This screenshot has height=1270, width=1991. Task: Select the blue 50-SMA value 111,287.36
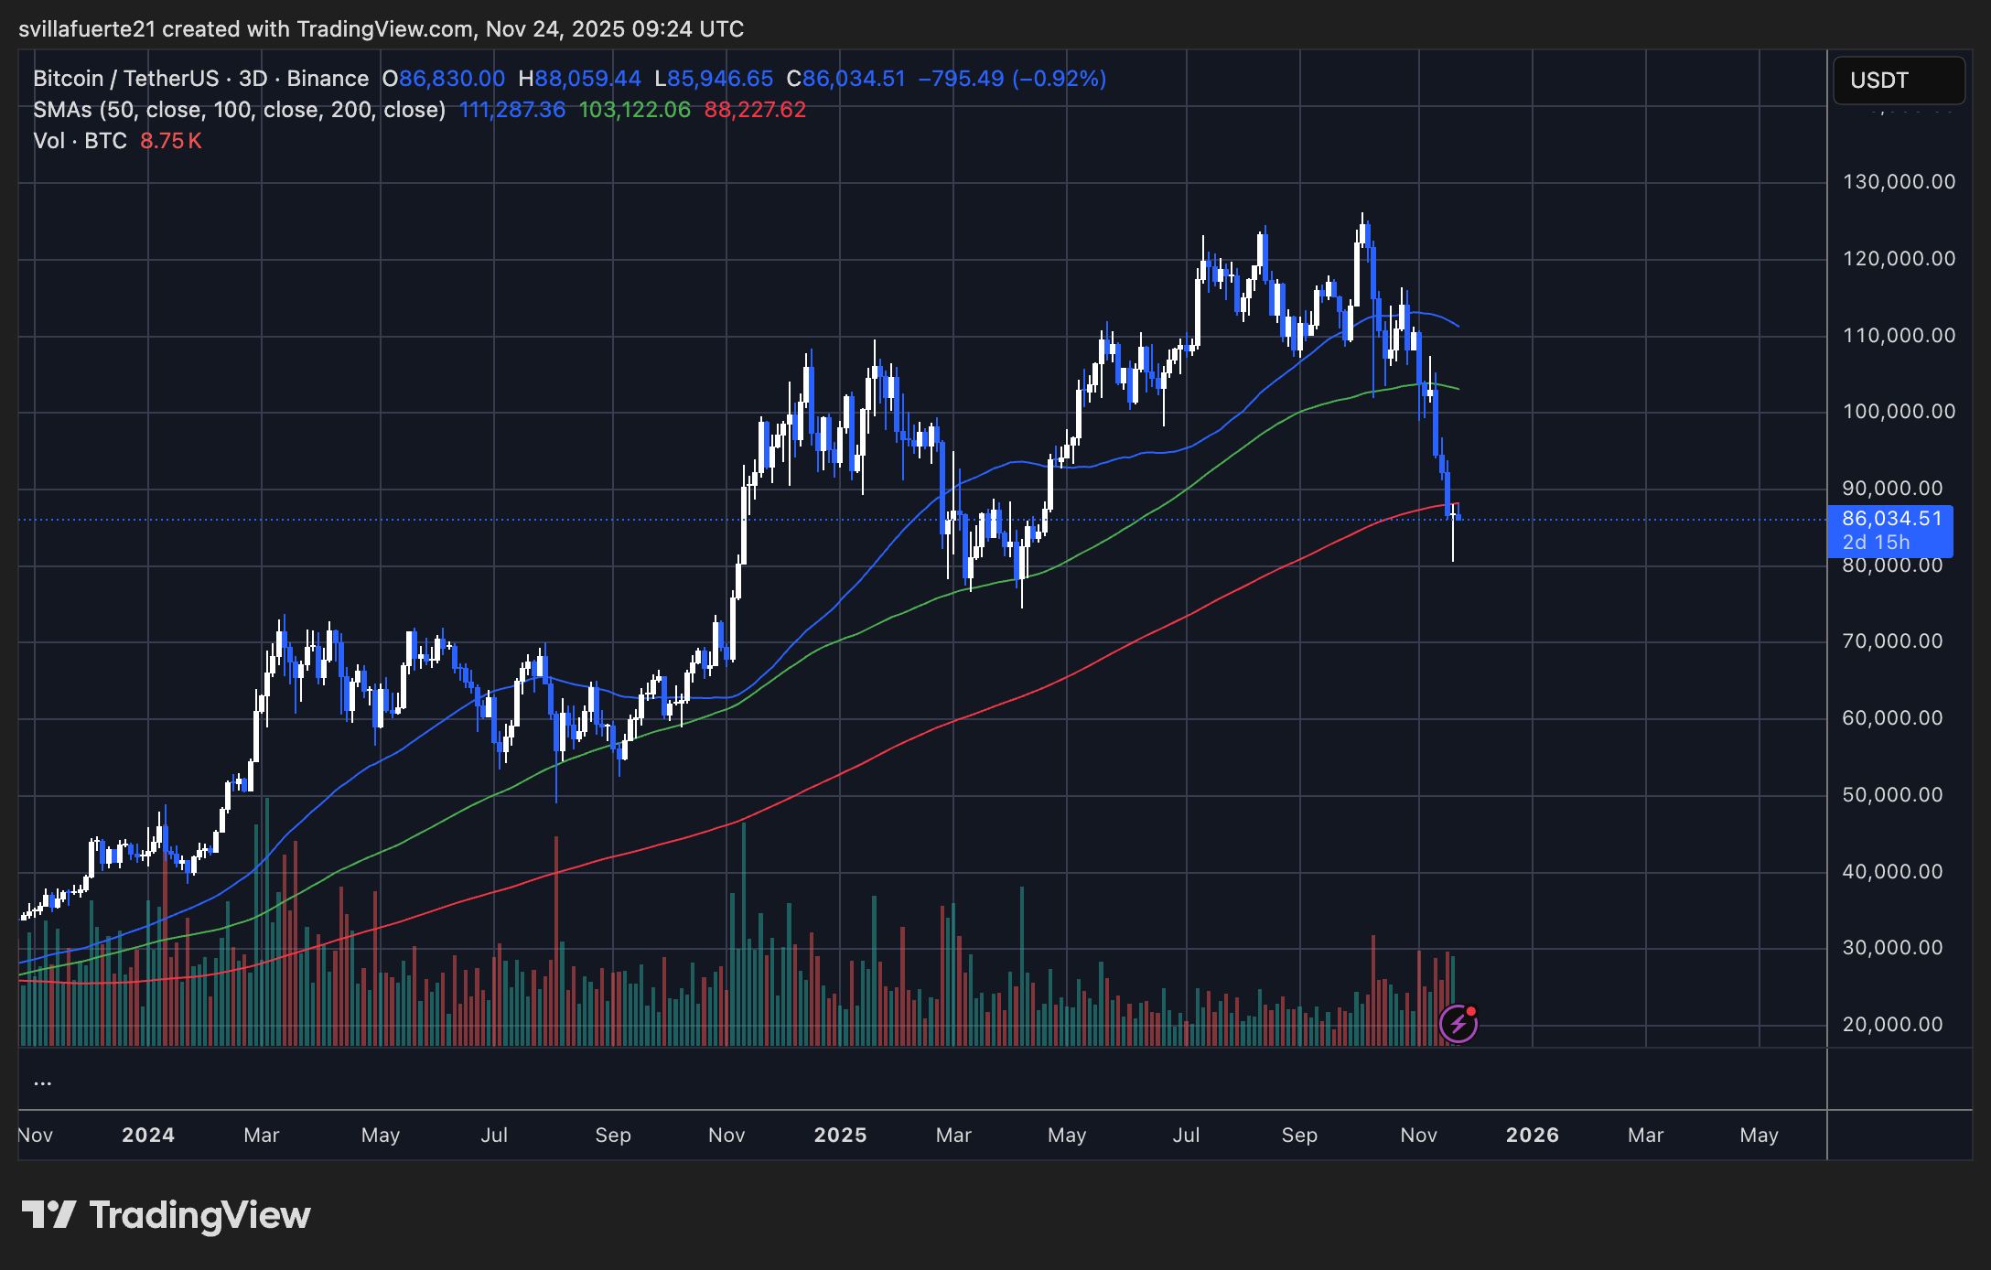(512, 110)
